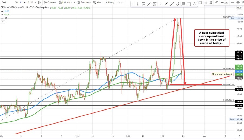Undo the last chart action
This screenshot has height=140, width=244.
click(118, 2)
